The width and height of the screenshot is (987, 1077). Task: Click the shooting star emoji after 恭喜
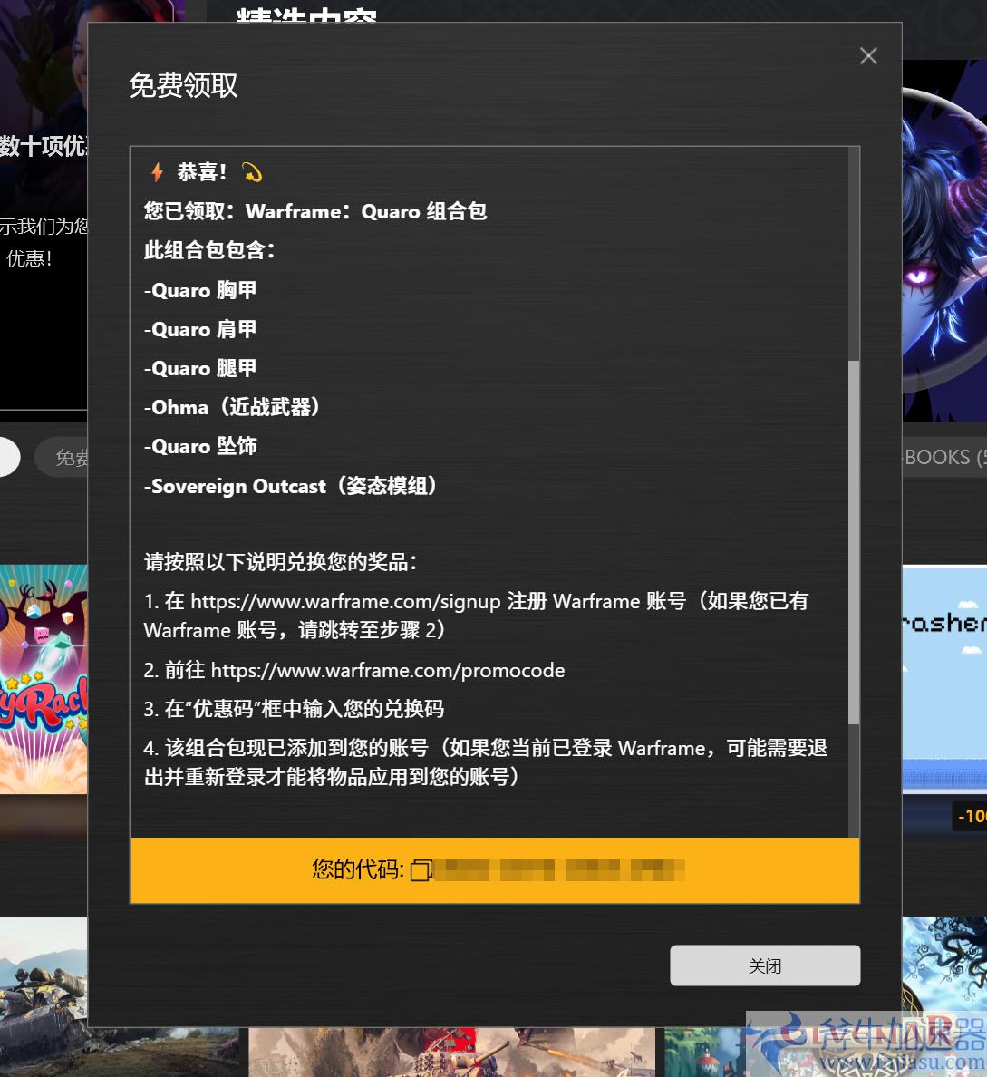coord(252,172)
